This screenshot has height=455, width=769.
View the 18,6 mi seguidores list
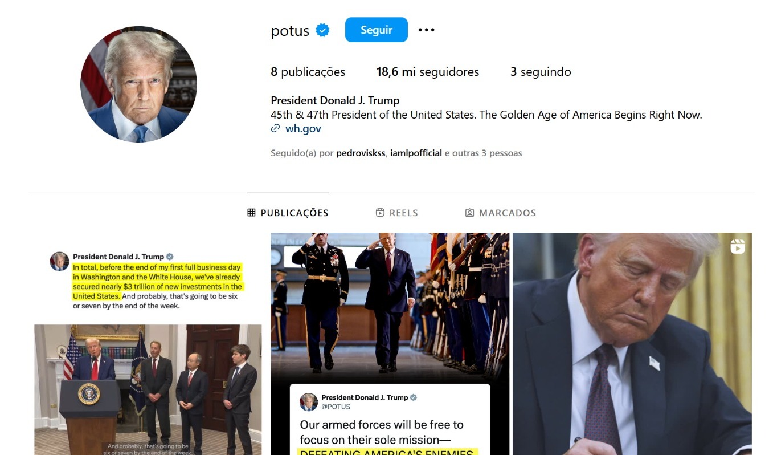[428, 72]
